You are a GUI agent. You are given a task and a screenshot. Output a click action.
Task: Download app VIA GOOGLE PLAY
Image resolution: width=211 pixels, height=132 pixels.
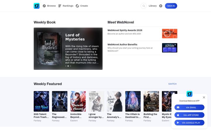click(189, 123)
